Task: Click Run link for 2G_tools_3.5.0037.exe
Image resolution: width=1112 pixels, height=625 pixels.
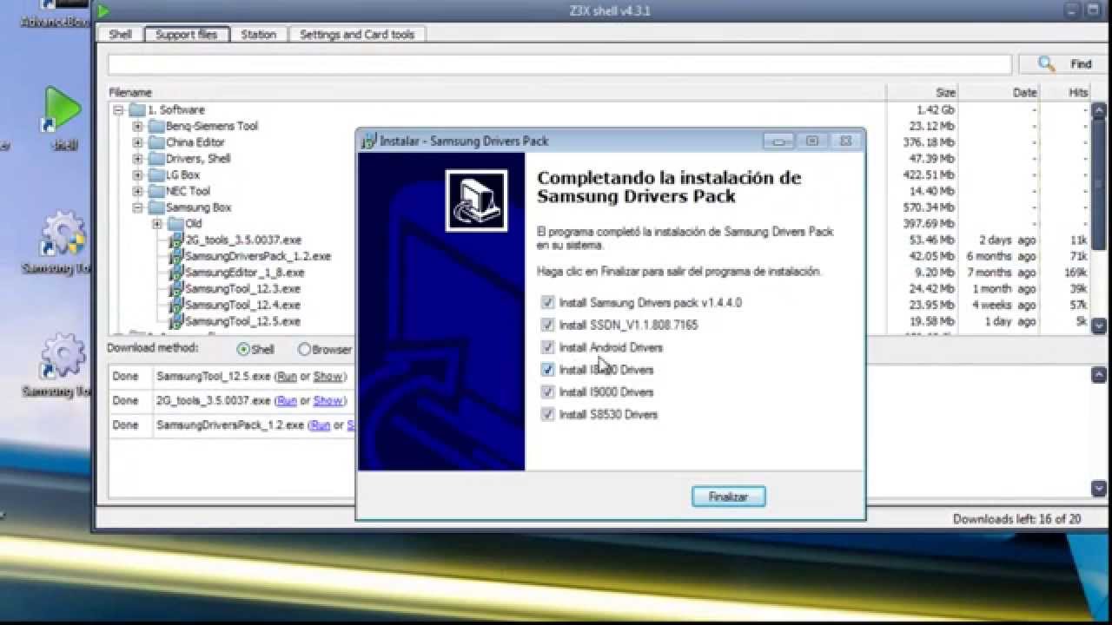Action: click(286, 400)
